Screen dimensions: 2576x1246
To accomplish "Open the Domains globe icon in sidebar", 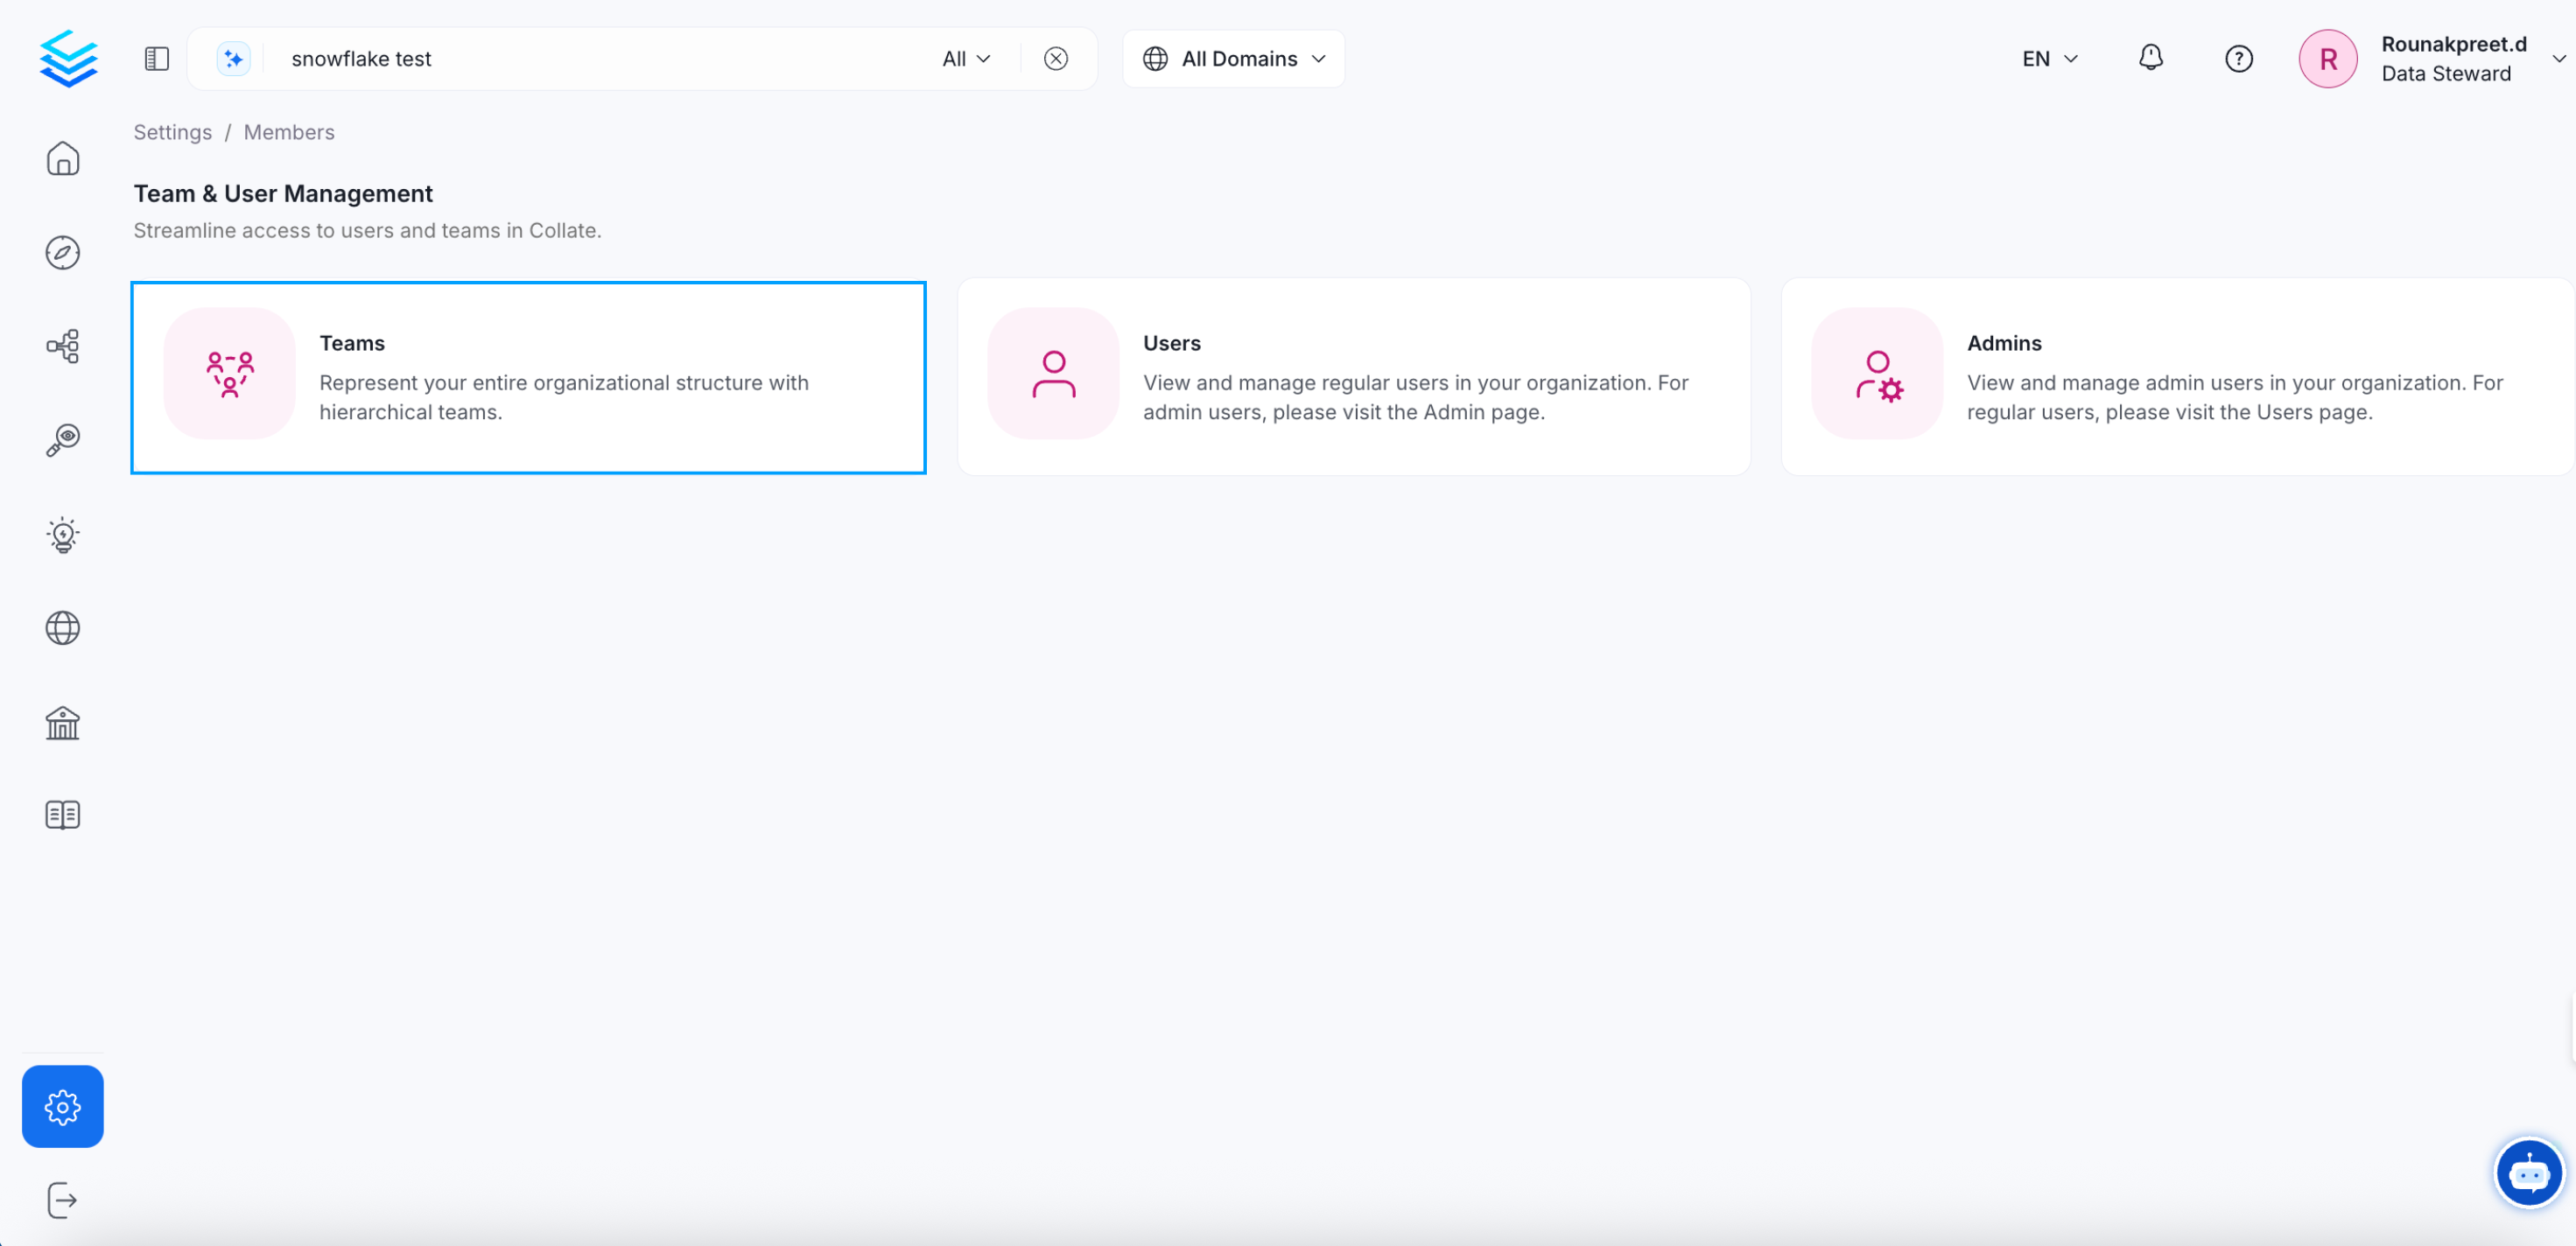I will (62, 628).
